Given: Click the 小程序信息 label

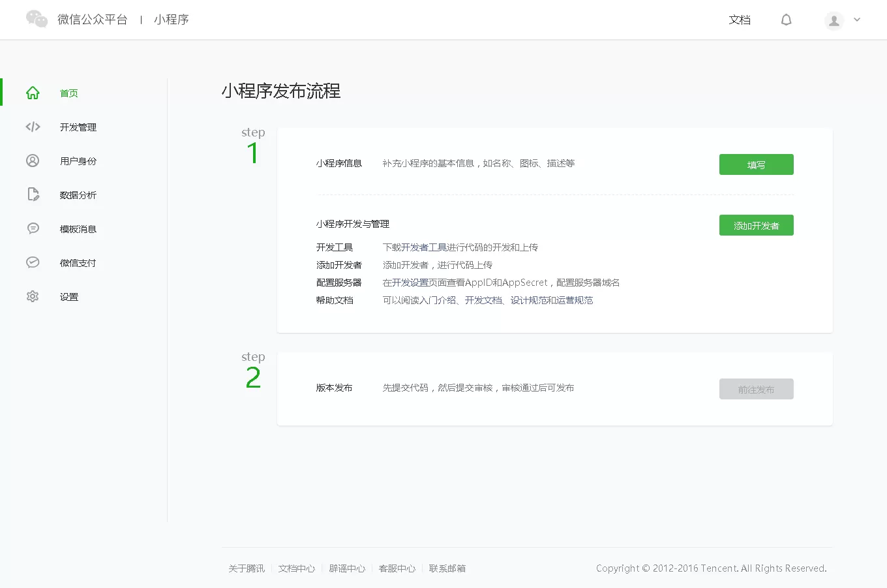Looking at the screenshot, I should pos(339,163).
